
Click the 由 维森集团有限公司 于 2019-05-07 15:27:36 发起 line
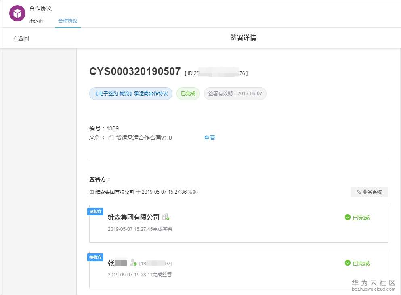(143, 192)
